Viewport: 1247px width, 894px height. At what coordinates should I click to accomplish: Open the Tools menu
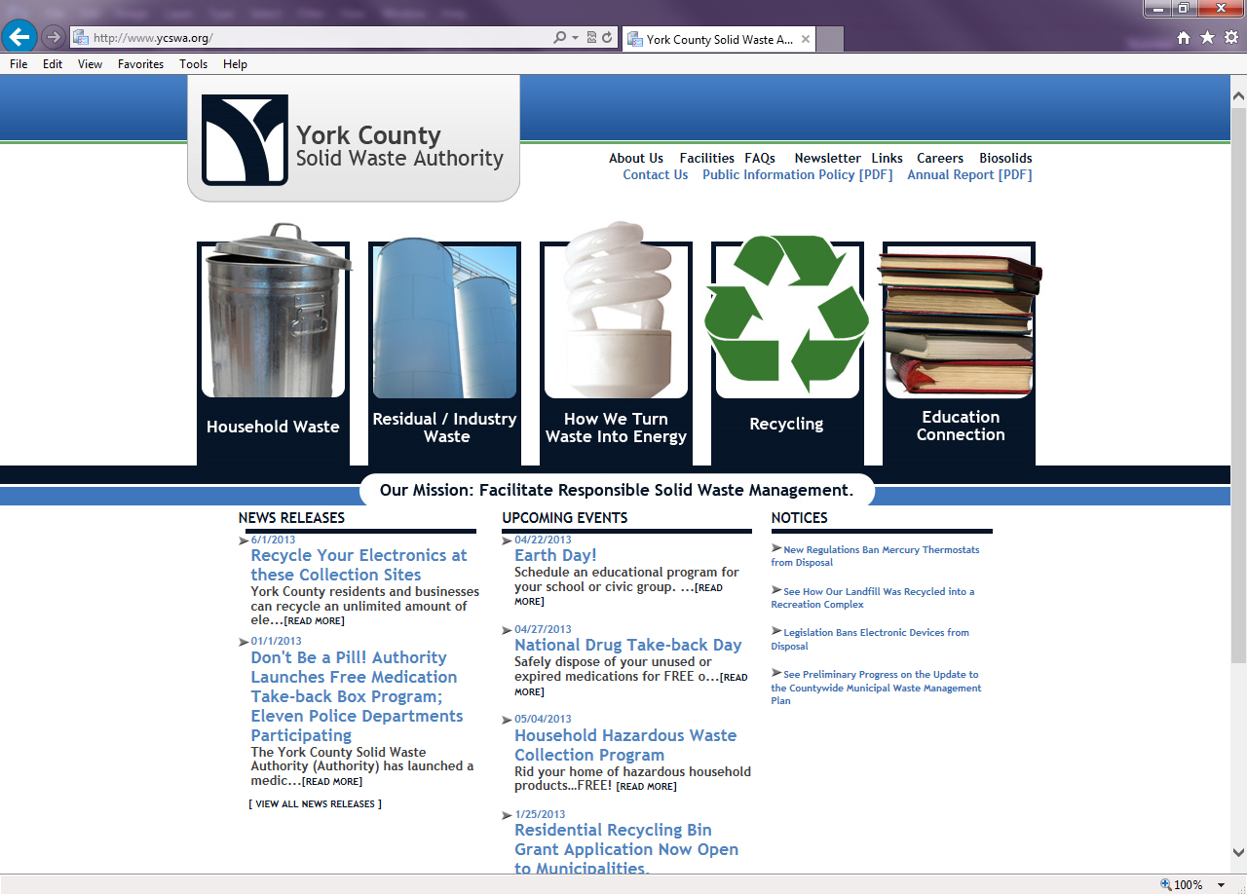point(194,64)
